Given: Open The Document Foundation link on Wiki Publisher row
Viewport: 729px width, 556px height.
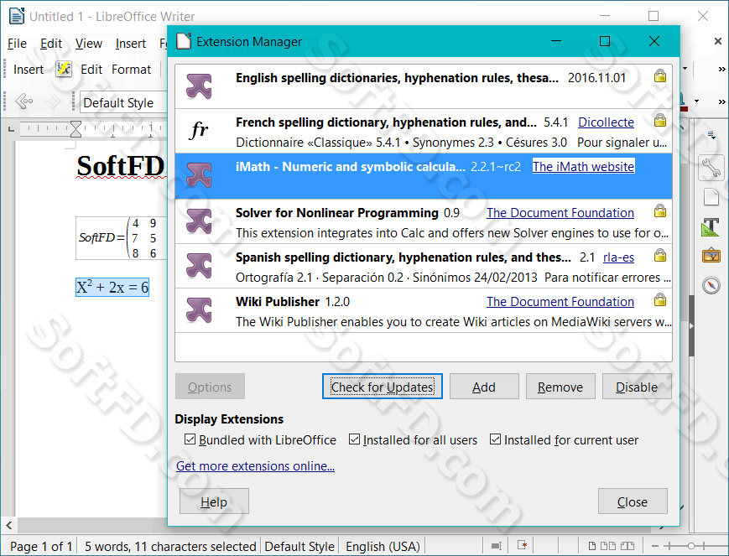Looking at the screenshot, I should [x=560, y=302].
